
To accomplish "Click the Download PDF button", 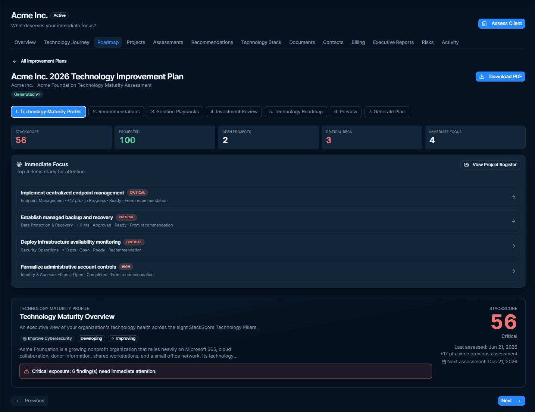I will coord(500,76).
